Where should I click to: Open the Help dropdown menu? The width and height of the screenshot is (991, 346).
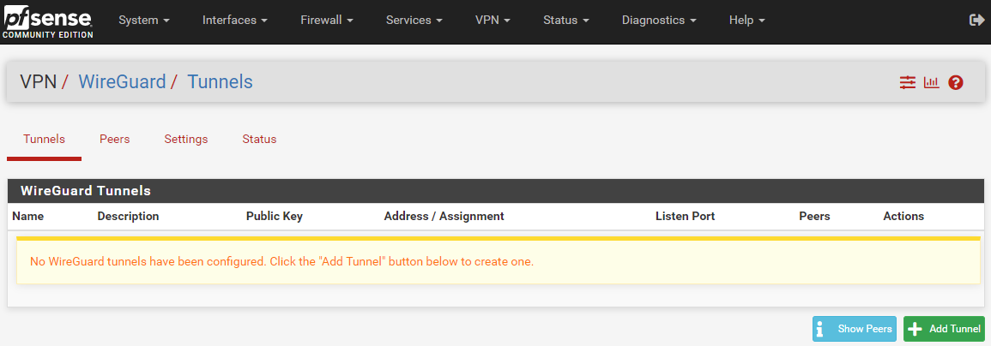click(747, 21)
